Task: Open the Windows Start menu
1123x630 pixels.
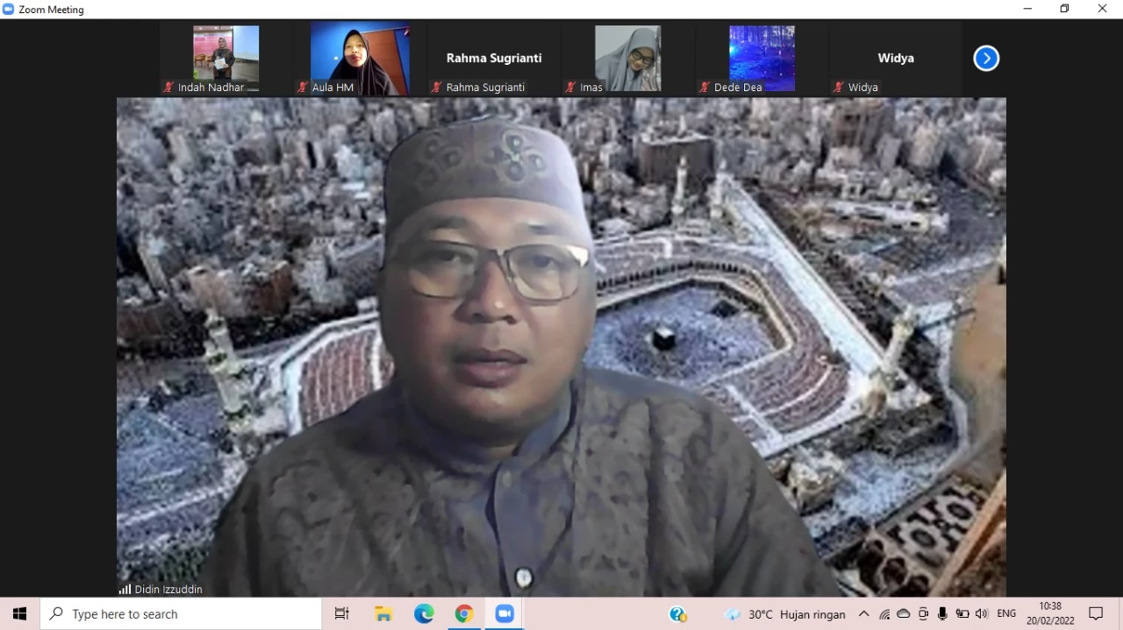Action: [19, 614]
